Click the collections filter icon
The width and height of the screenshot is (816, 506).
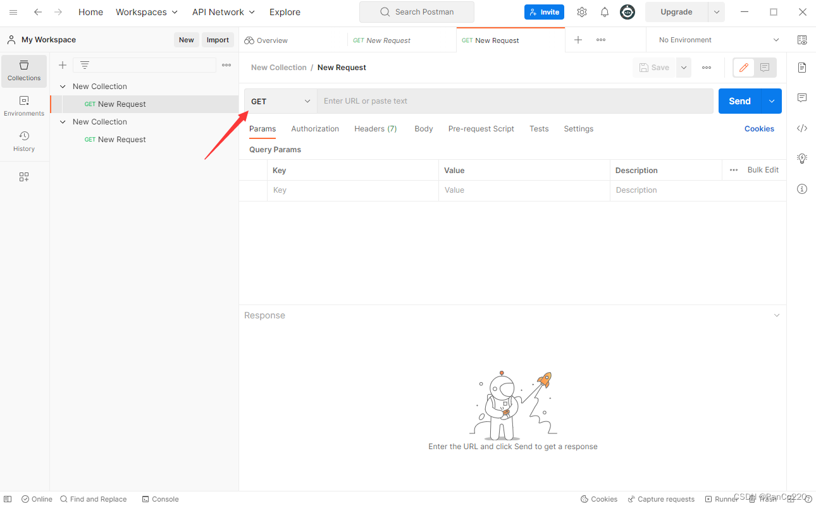(x=85, y=65)
